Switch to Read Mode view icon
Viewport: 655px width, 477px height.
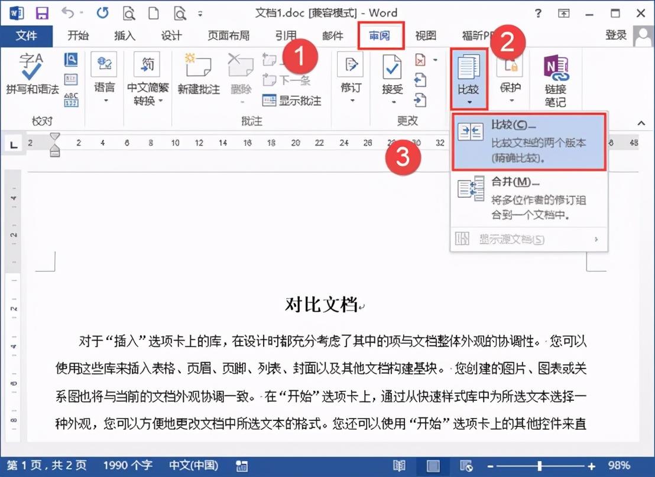tap(399, 466)
